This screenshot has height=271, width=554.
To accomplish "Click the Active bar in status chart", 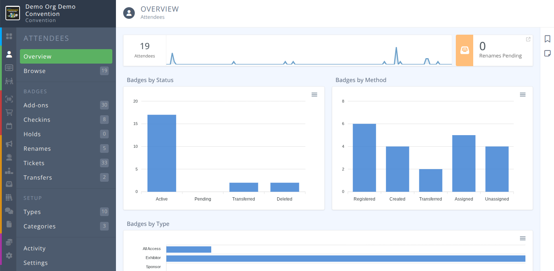I will [x=162, y=153].
